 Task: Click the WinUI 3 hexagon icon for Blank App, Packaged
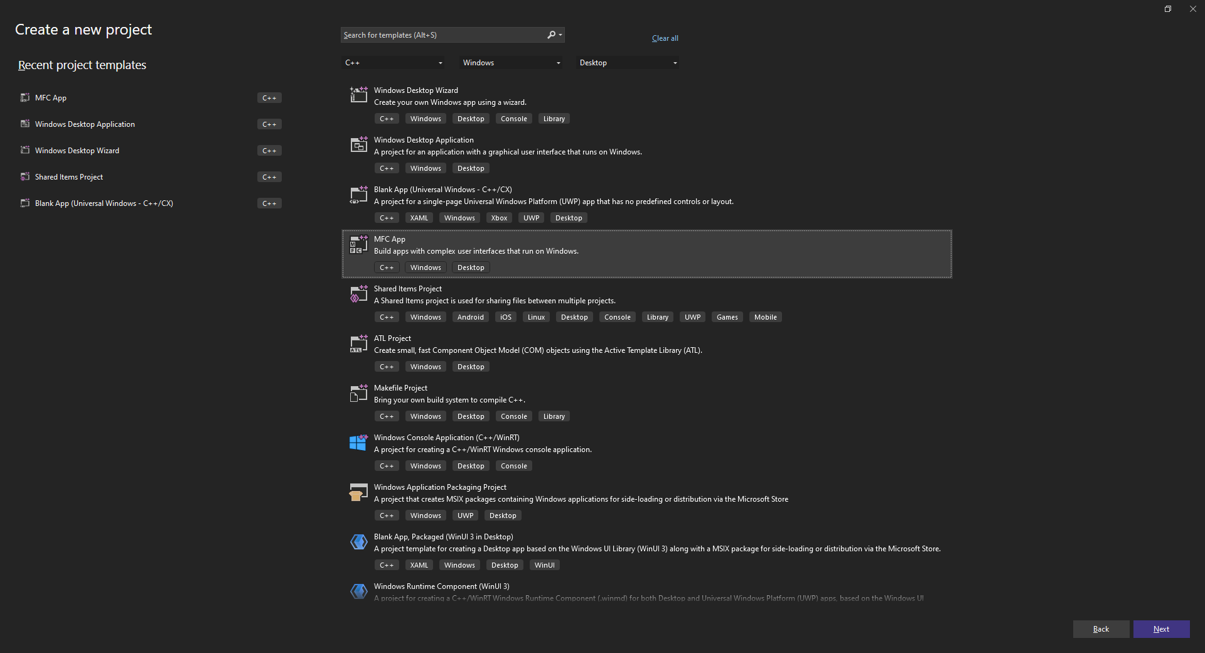tap(358, 542)
